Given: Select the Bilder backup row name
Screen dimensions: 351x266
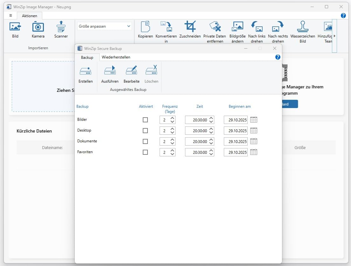Looking at the screenshot, I should (82, 119).
